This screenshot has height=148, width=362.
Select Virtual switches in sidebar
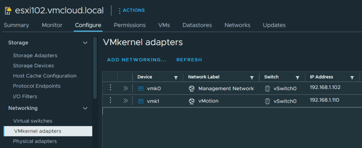[x=33, y=121]
